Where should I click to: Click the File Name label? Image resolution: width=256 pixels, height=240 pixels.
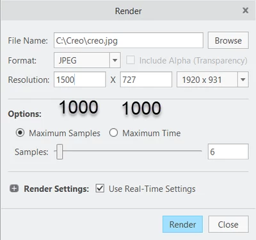pyautogui.click(x=28, y=40)
